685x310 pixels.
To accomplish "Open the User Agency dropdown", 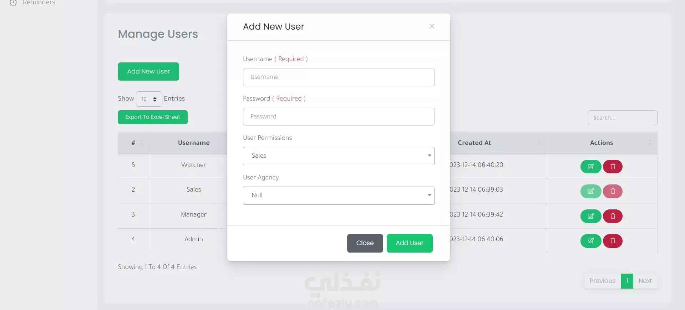I will click(x=339, y=195).
